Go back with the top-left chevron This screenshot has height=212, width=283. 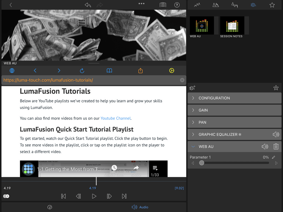tap(11, 5)
